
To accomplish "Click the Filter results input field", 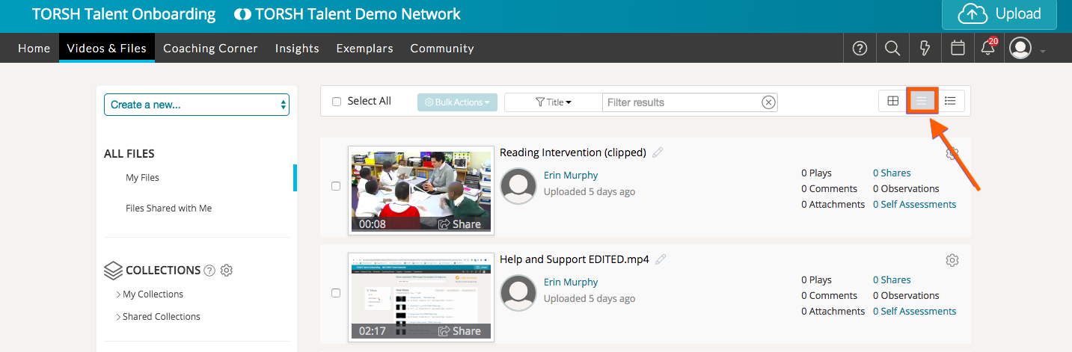I will click(x=681, y=102).
